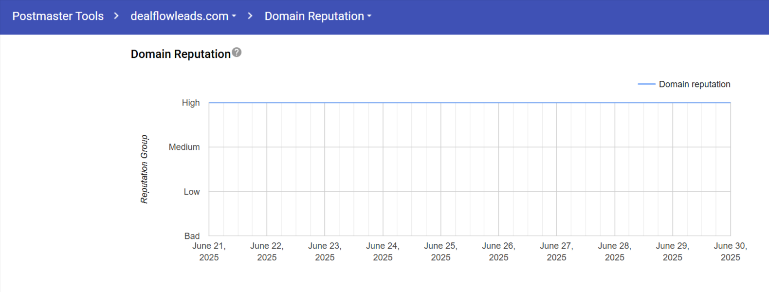The width and height of the screenshot is (769, 292).
Task: Click the blue legend line swatch
Action: [x=646, y=84]
